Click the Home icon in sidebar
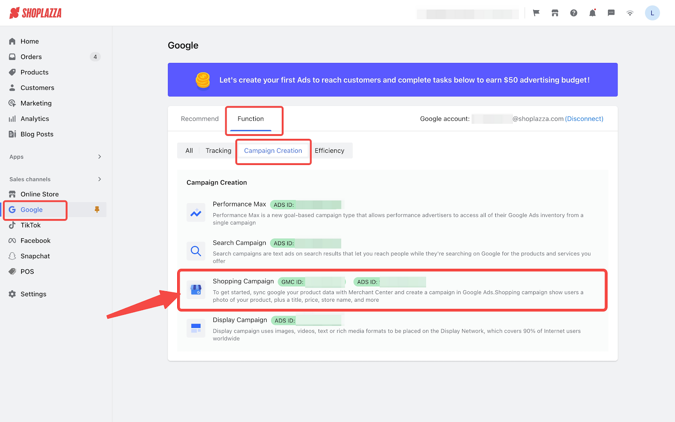The image size is (675, 422). (x=12, y=41)
